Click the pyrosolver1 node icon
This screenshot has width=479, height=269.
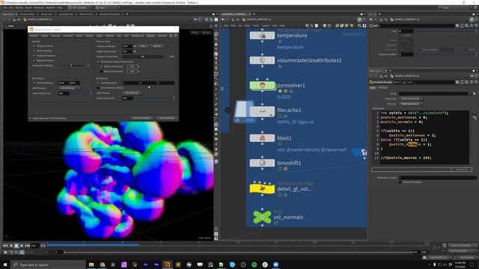[262, 85]
